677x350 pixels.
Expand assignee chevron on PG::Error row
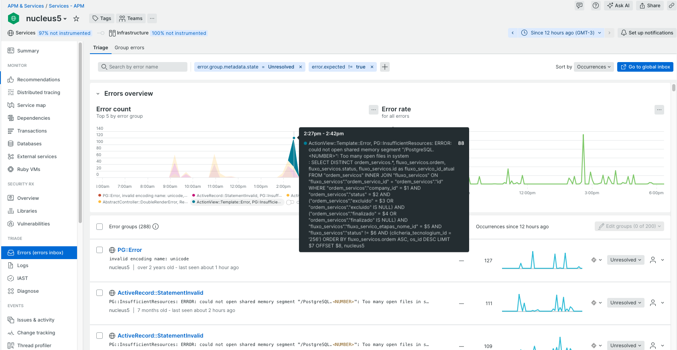(x=663, y=260)
